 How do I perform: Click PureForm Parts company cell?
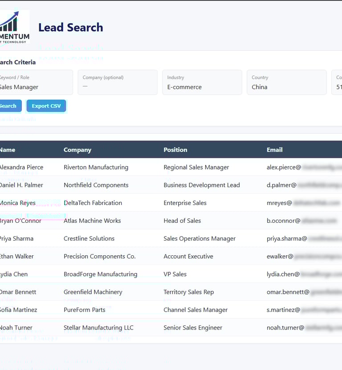[x=84, y=310]
